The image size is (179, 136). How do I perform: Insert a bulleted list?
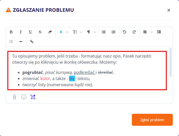pyautogui.click(x=104, y=32)
